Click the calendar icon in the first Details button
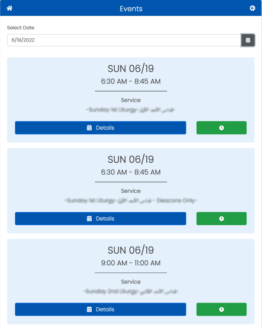Screen dimensions: 262x327 (89, 128)
